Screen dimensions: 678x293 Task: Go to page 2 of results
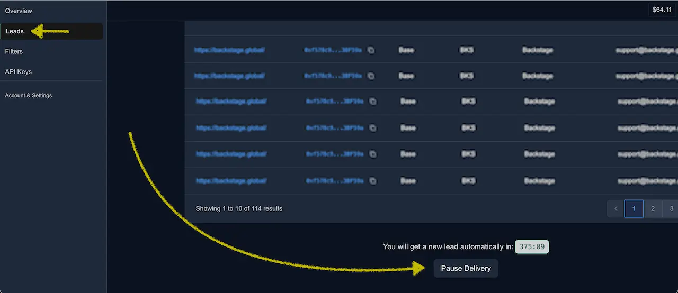pos(653,208)
